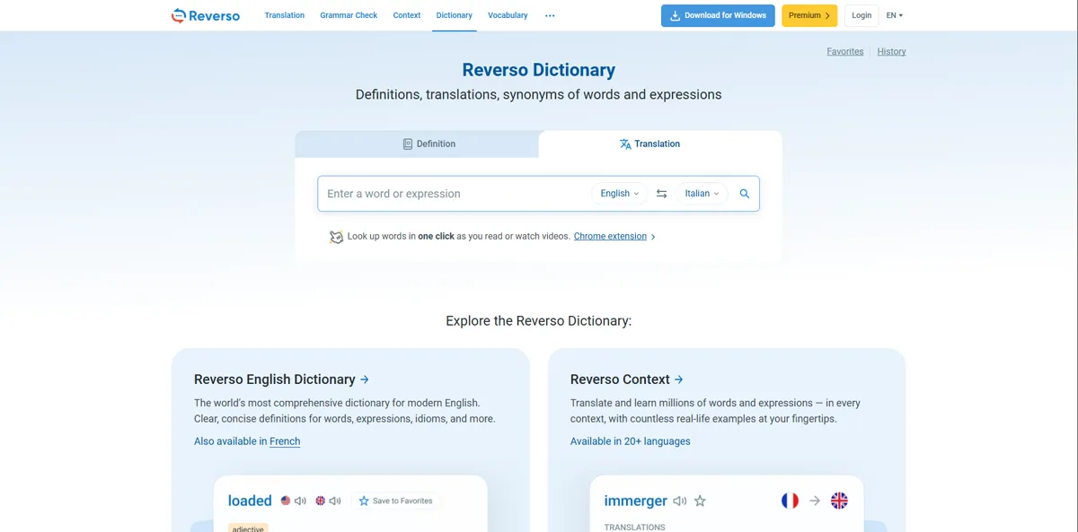Click the Reverso logo
Image resolution: width=1078 pixels, height=532 pixels.
coord(206,15)
